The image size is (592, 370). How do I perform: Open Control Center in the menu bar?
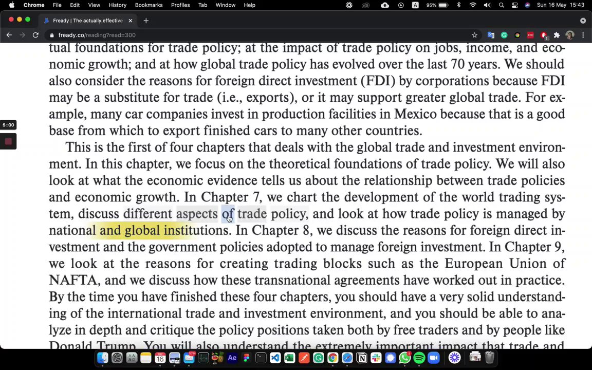tap(514, 5)
